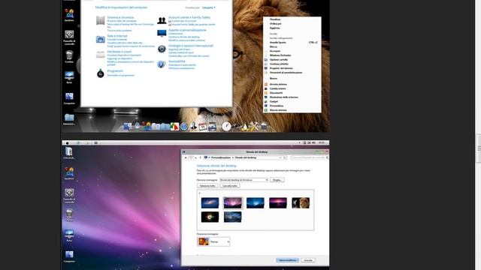Open the Posizione immagine dropdown
481x270 pixels.
pos(213,241)
